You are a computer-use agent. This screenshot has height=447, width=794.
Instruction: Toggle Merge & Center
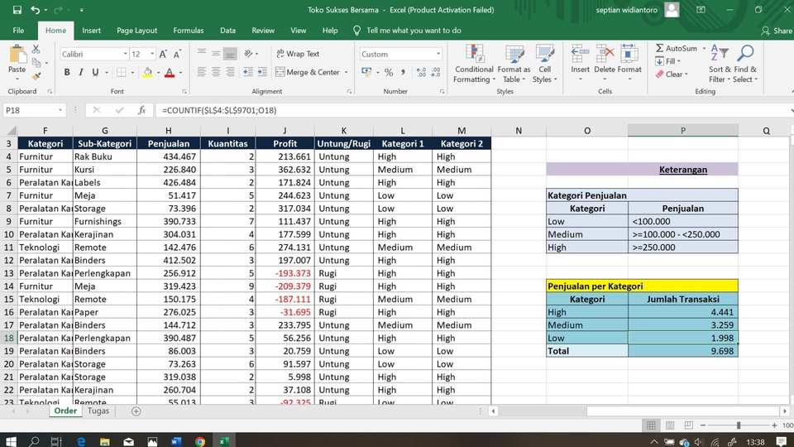pyautogui.click(x=308, y=72)
